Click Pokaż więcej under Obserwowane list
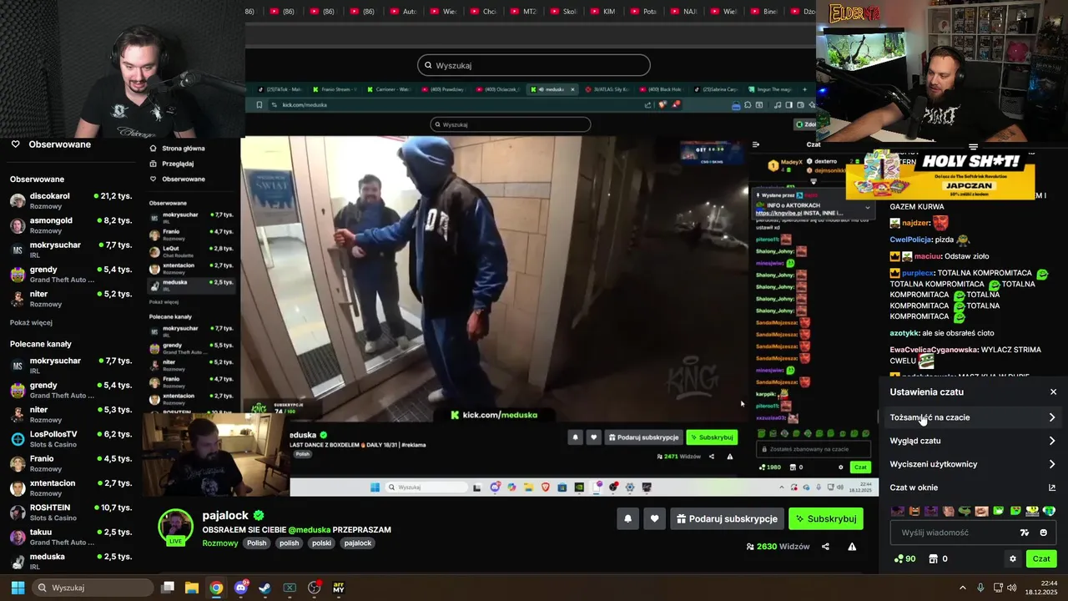 click(x=31, y=322)
